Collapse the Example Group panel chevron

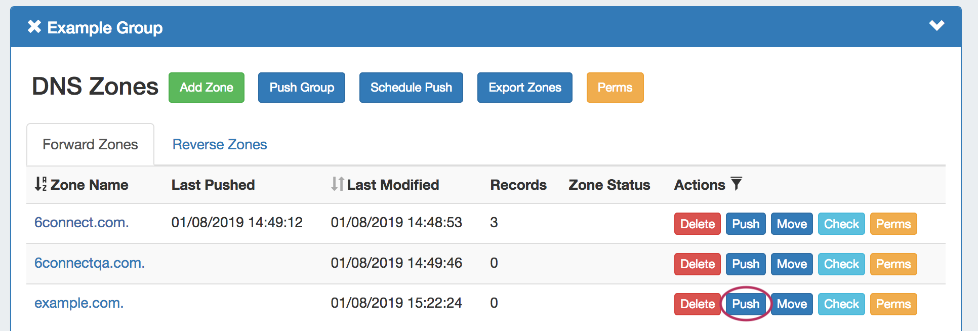tap(936, 25)
